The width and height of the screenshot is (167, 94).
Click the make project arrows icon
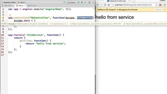click(x=64, y=2)
